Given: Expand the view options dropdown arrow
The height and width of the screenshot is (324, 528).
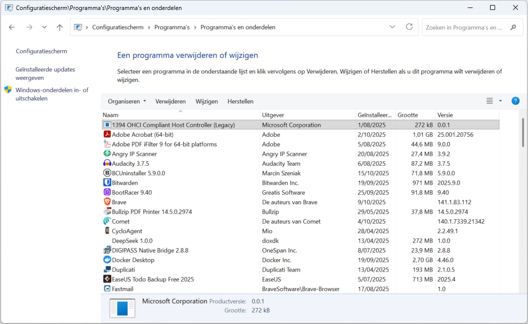Looking at the screenshot, I should pyautogui.click(x=501, y=101).
